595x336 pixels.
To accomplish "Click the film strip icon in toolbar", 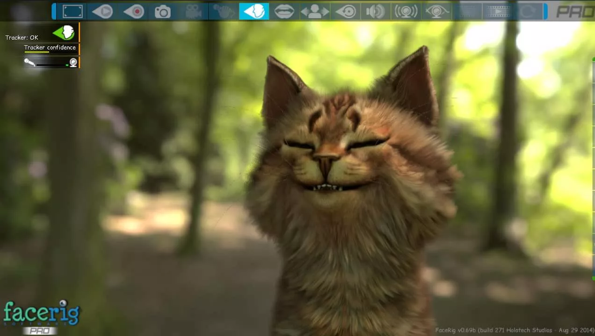I will click(497, 11).
